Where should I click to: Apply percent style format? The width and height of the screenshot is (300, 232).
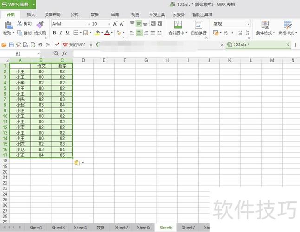[x=226, y=33]
